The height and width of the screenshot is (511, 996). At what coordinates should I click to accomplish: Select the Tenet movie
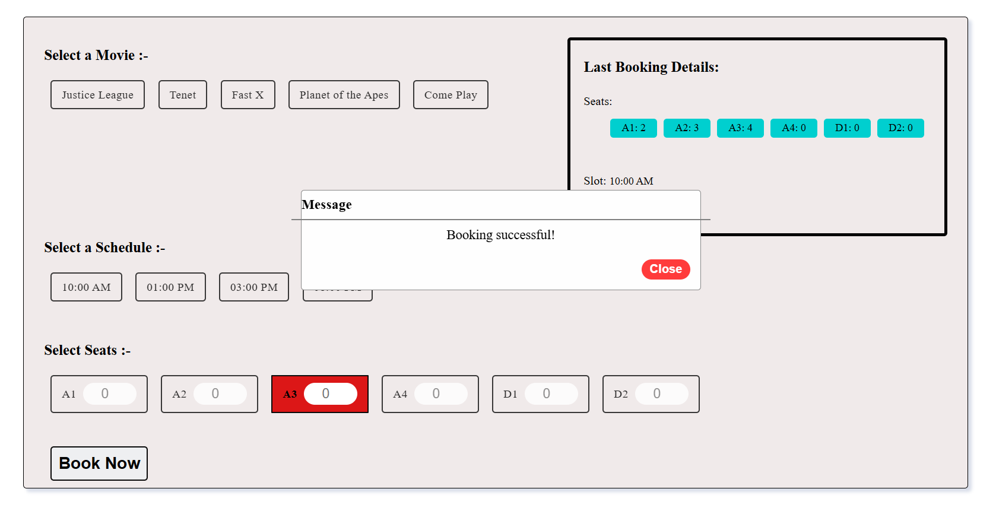[182, 94]
